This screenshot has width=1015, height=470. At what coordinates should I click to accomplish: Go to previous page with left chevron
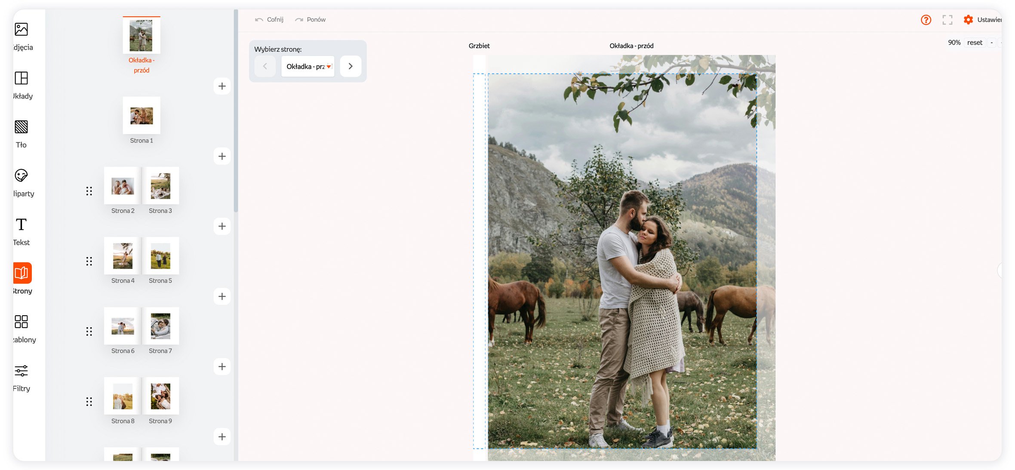265,66
